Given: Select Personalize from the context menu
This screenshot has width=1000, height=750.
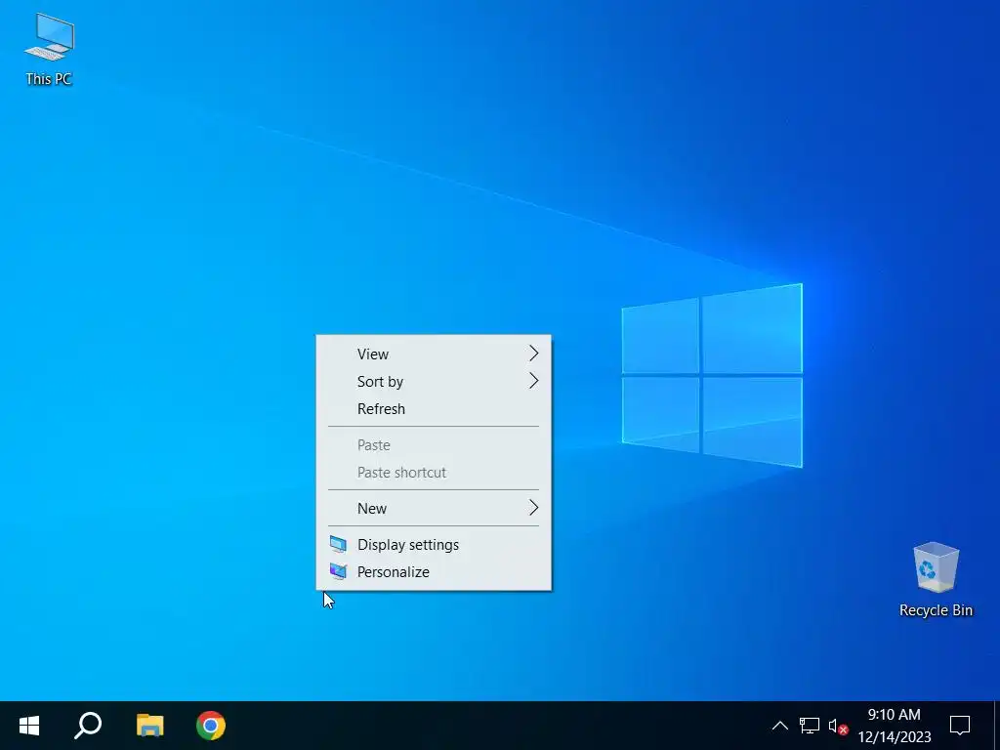Looking at the screenshot, I should coord(434,572).
